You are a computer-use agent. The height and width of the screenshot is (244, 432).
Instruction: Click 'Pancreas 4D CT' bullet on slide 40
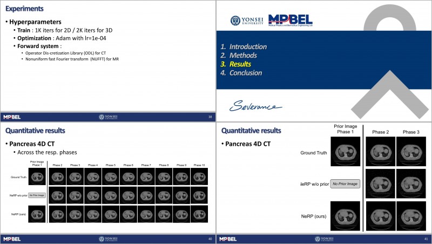click(x=32, y=144)
